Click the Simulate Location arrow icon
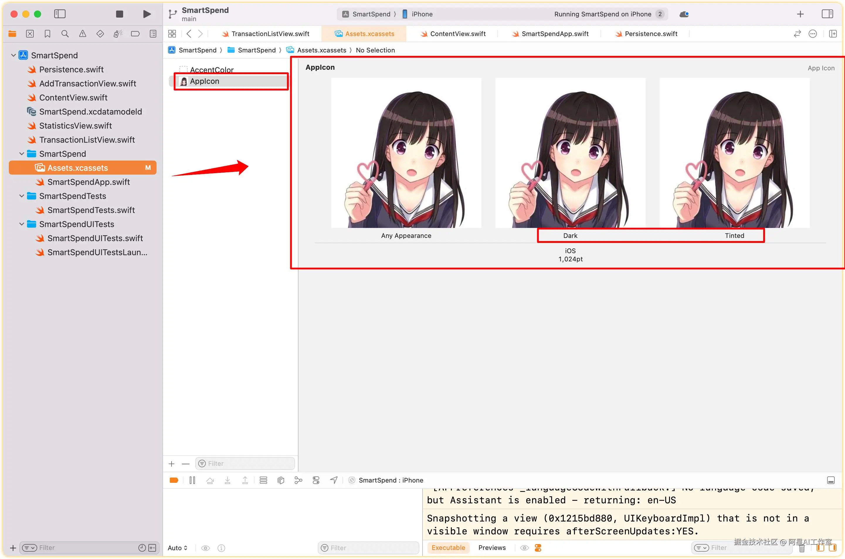Screen dimensions: 845x559 tap(333, 480)
